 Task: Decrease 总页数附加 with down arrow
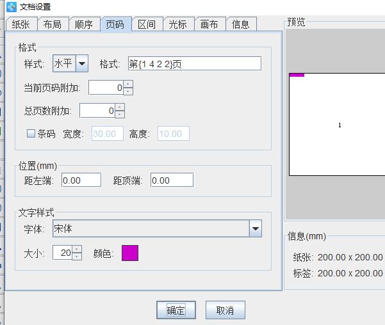point(120,115)
